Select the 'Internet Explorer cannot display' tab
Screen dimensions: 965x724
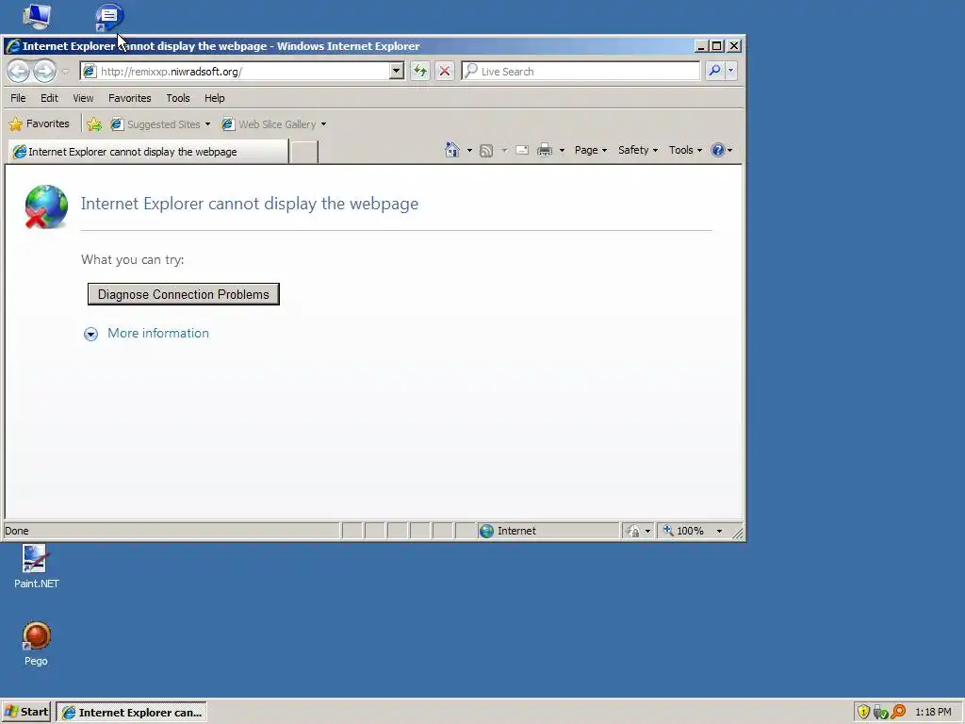(148, 152)
